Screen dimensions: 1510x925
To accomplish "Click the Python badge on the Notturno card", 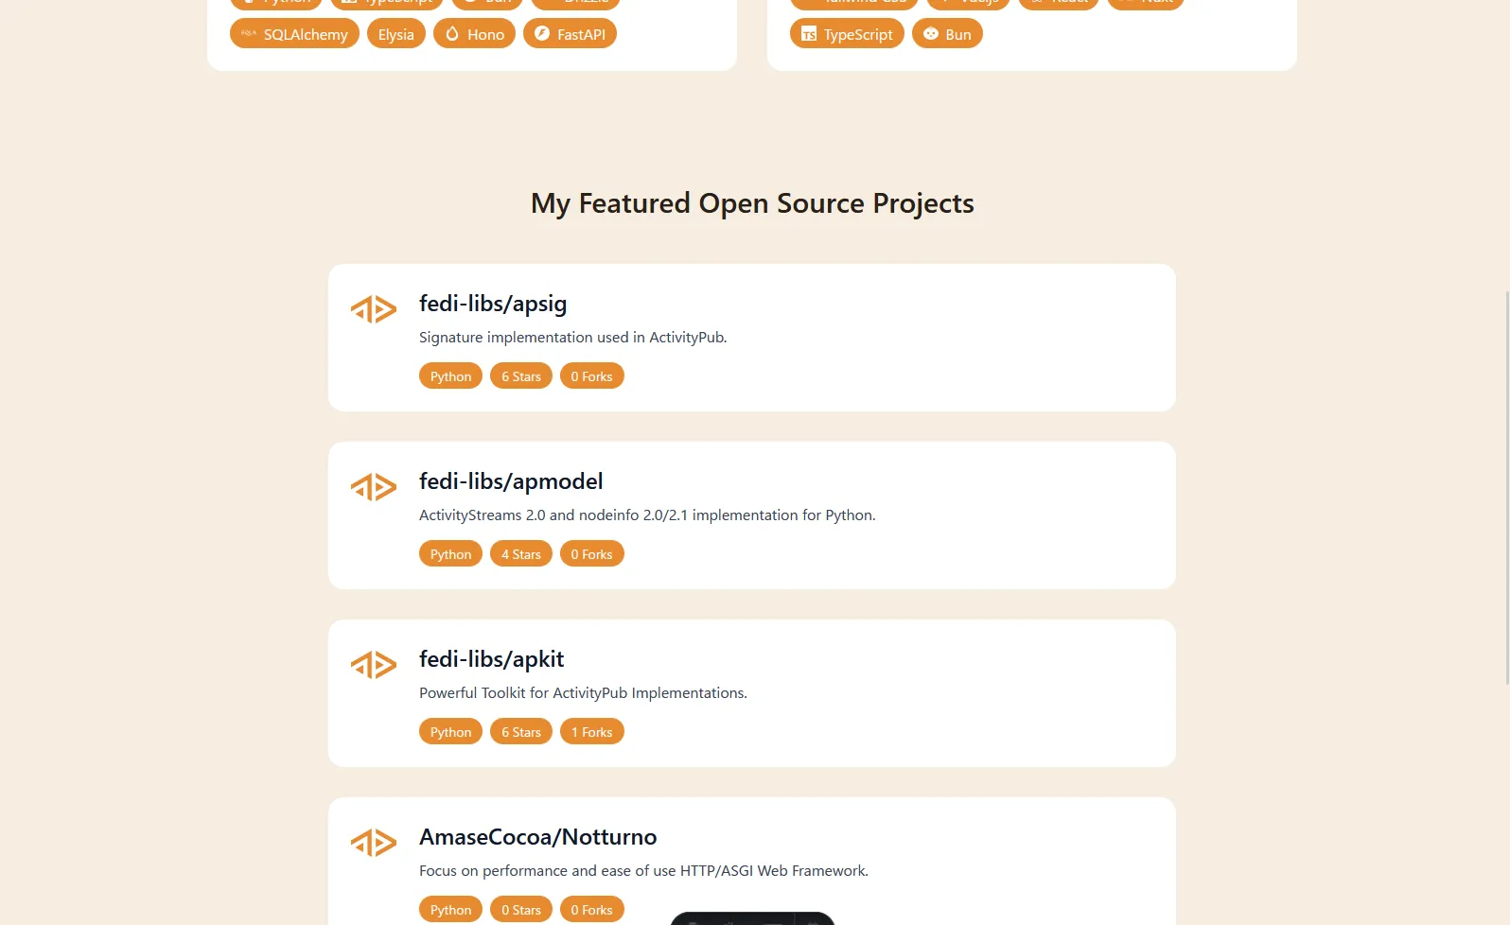I will [450, 910].
